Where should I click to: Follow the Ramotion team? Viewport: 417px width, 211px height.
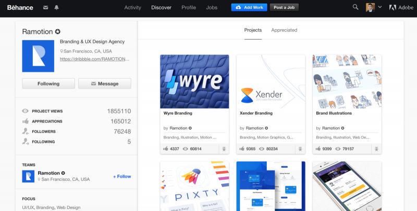click(x=122, y=177)
